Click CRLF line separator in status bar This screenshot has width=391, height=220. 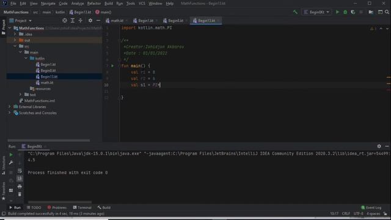(x=346, y=214)
